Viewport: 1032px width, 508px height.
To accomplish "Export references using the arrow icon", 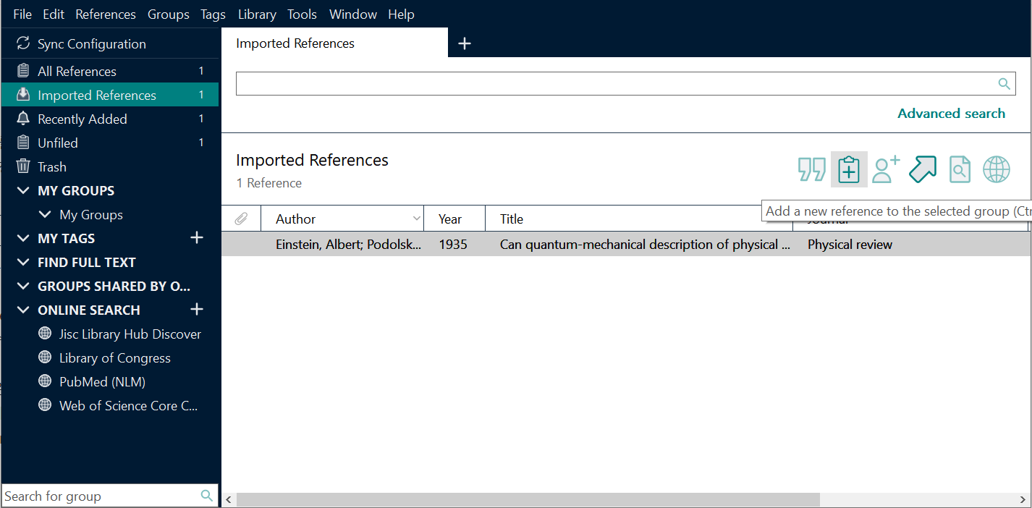I will pos(923,169).
